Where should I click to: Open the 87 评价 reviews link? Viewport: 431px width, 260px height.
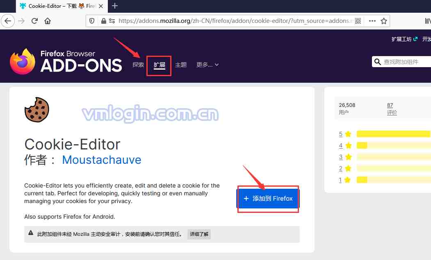(x=392, y=109)
